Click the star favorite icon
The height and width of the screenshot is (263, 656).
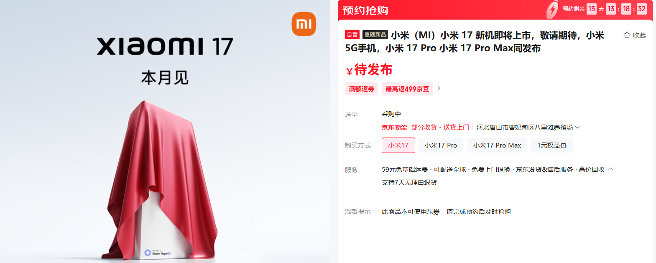[x=627, y=35]
